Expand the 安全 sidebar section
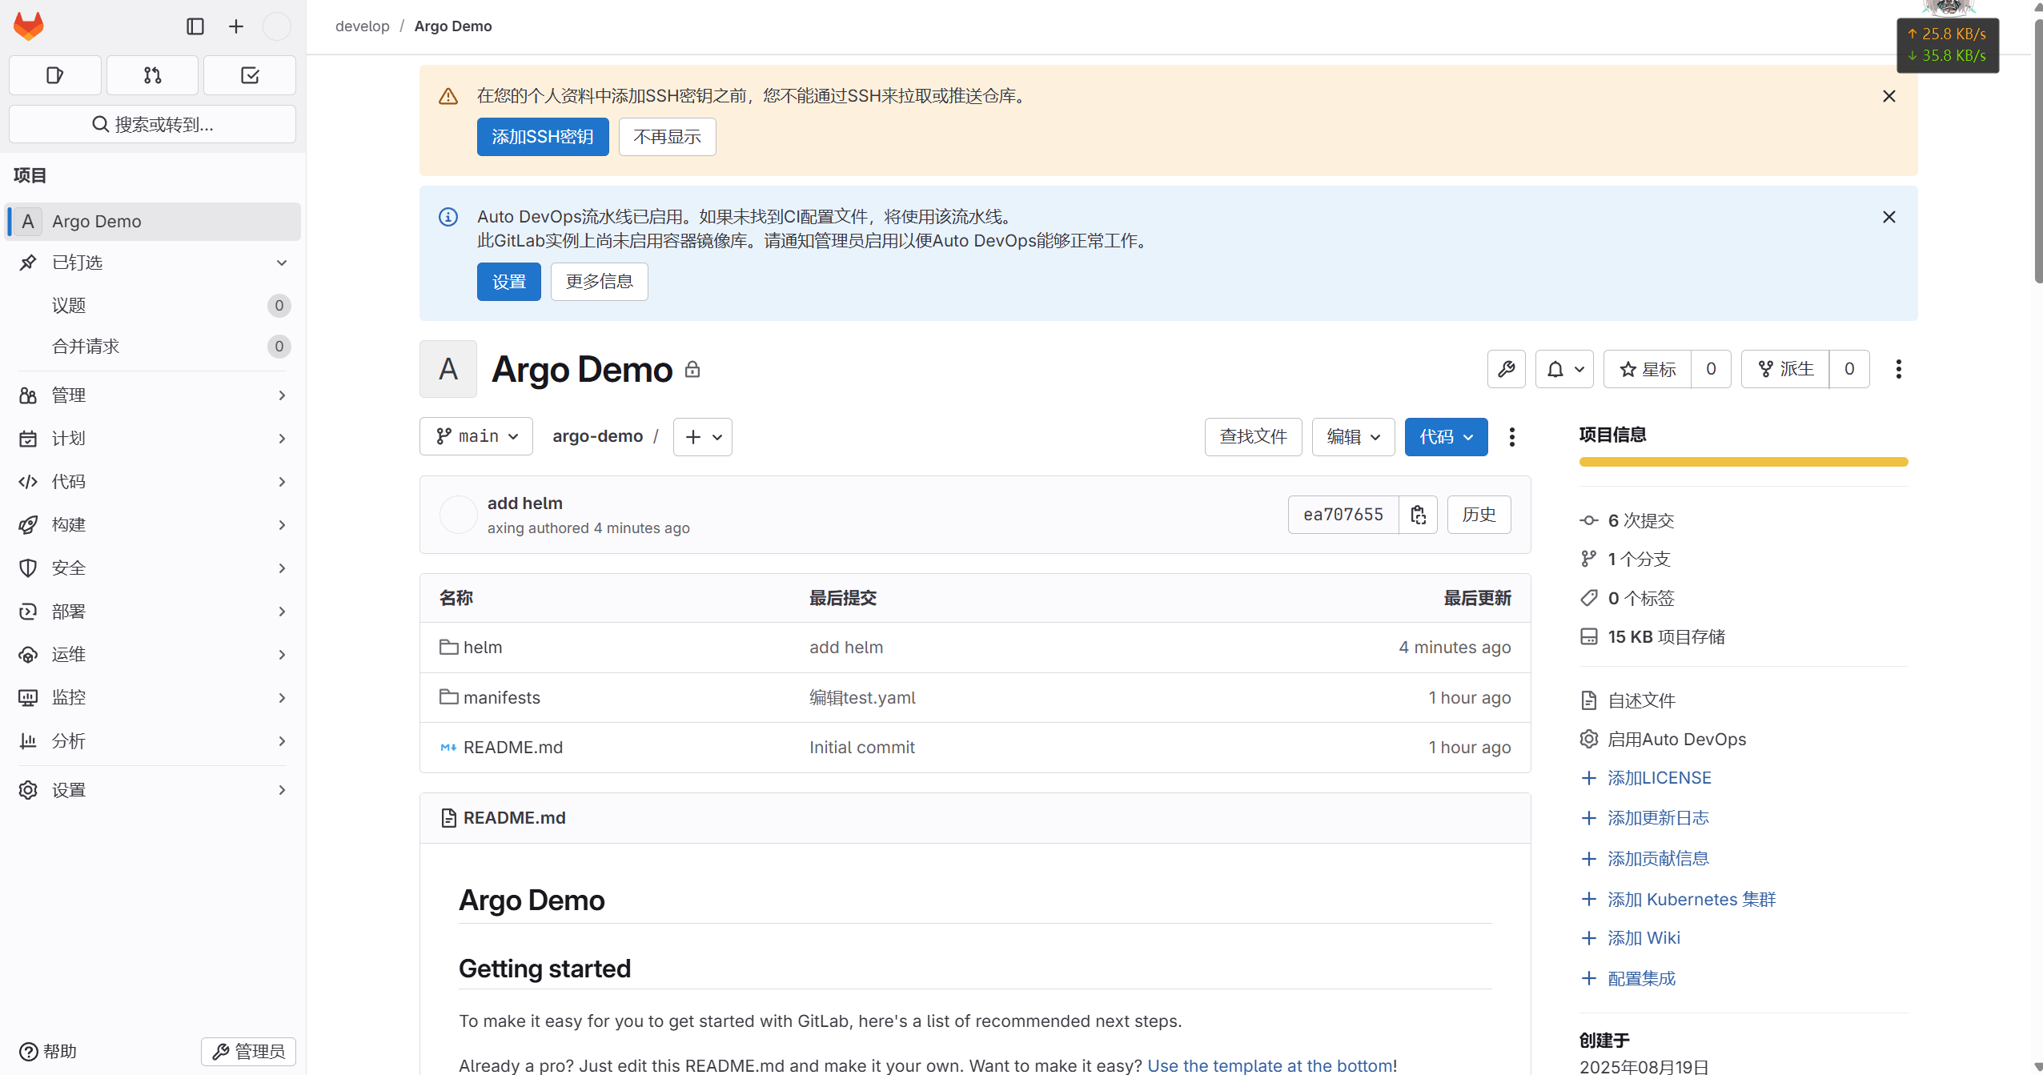The height and width of the screenshot is (1075, 2043). point(152,568)
